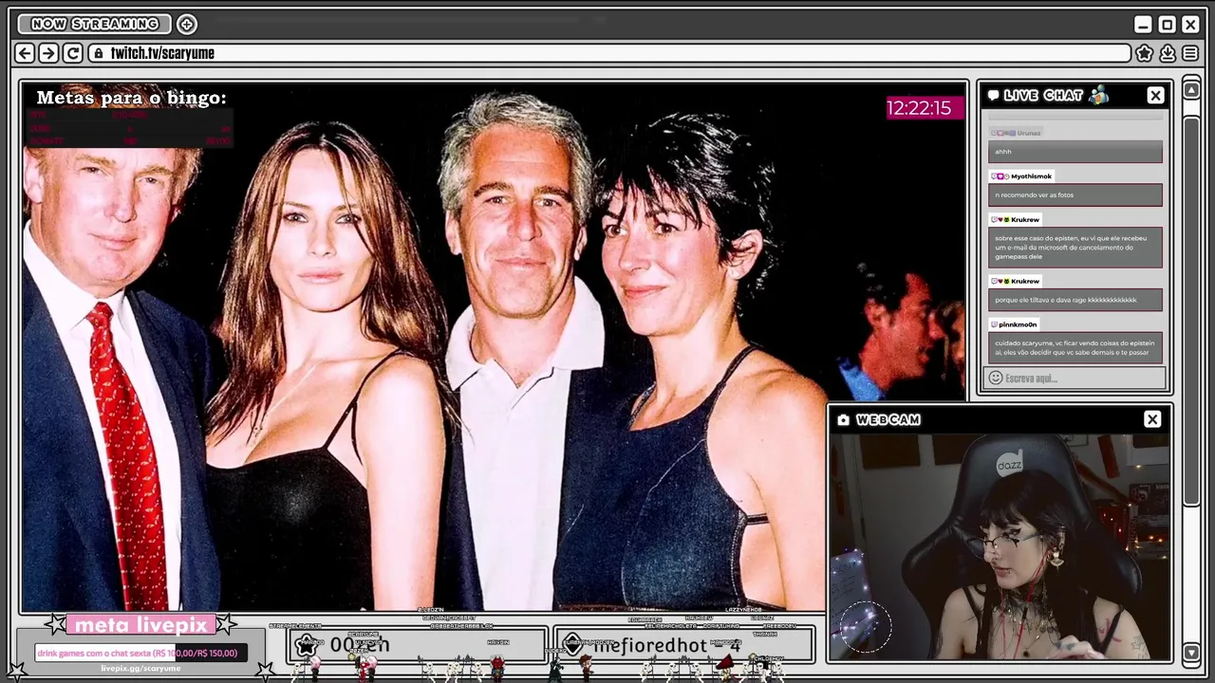Click the browser forward arrow
Screen dimensions: 1215x683
click(x=48, y=53)
